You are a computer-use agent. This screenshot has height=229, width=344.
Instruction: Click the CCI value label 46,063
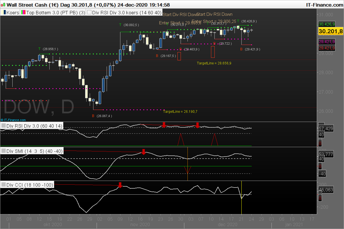[326, 189]
